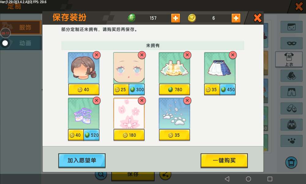Select the shorts category icon
306x184 pixels.
tap(291, 92)
